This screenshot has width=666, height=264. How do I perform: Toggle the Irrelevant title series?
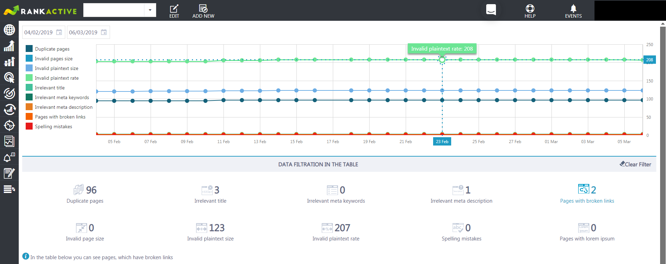45,88
